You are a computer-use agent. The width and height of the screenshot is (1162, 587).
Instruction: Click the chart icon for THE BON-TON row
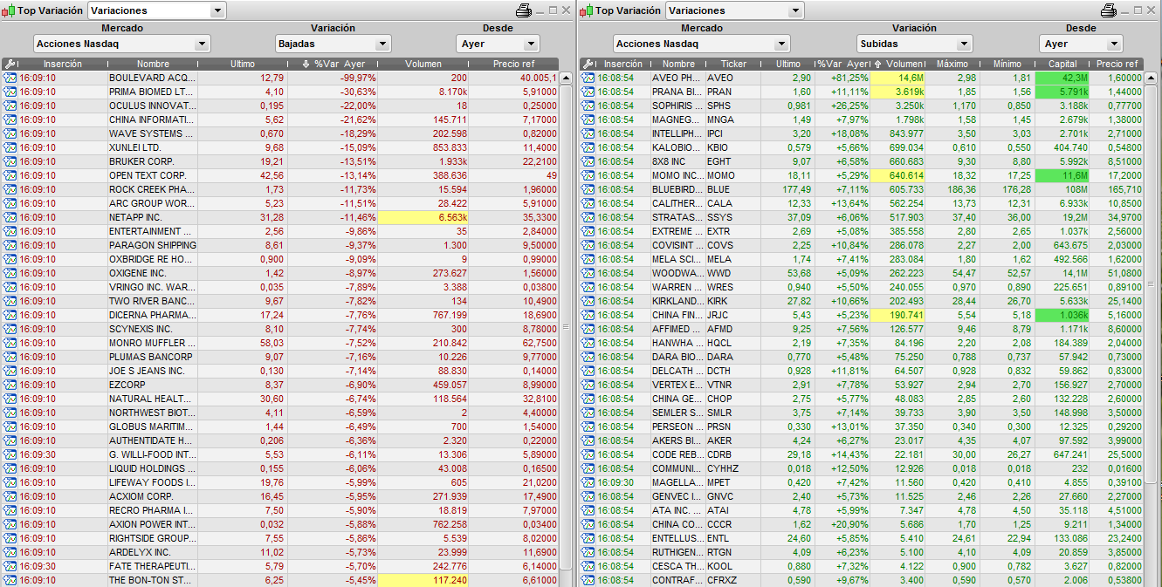pyautogui.click(x=10, y=580)
